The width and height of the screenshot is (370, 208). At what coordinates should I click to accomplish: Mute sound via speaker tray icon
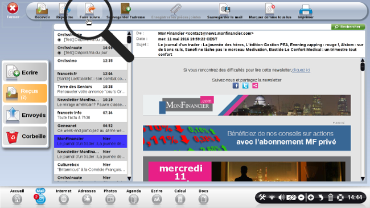tap(281, 197)
